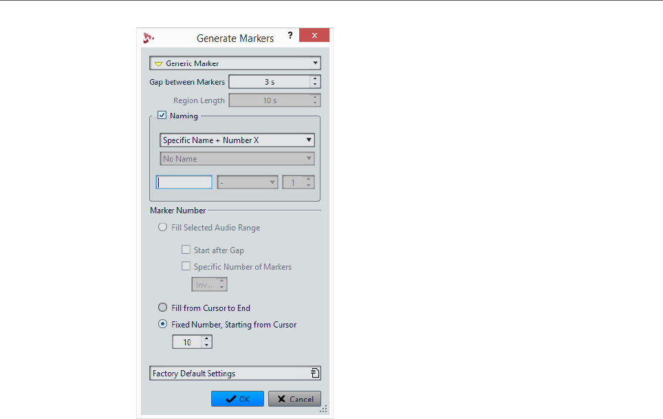The height and width of the screenshot is (419, 663).
Task: Enable Specific Number of Markers checkbox
Action: coord(186,266)
